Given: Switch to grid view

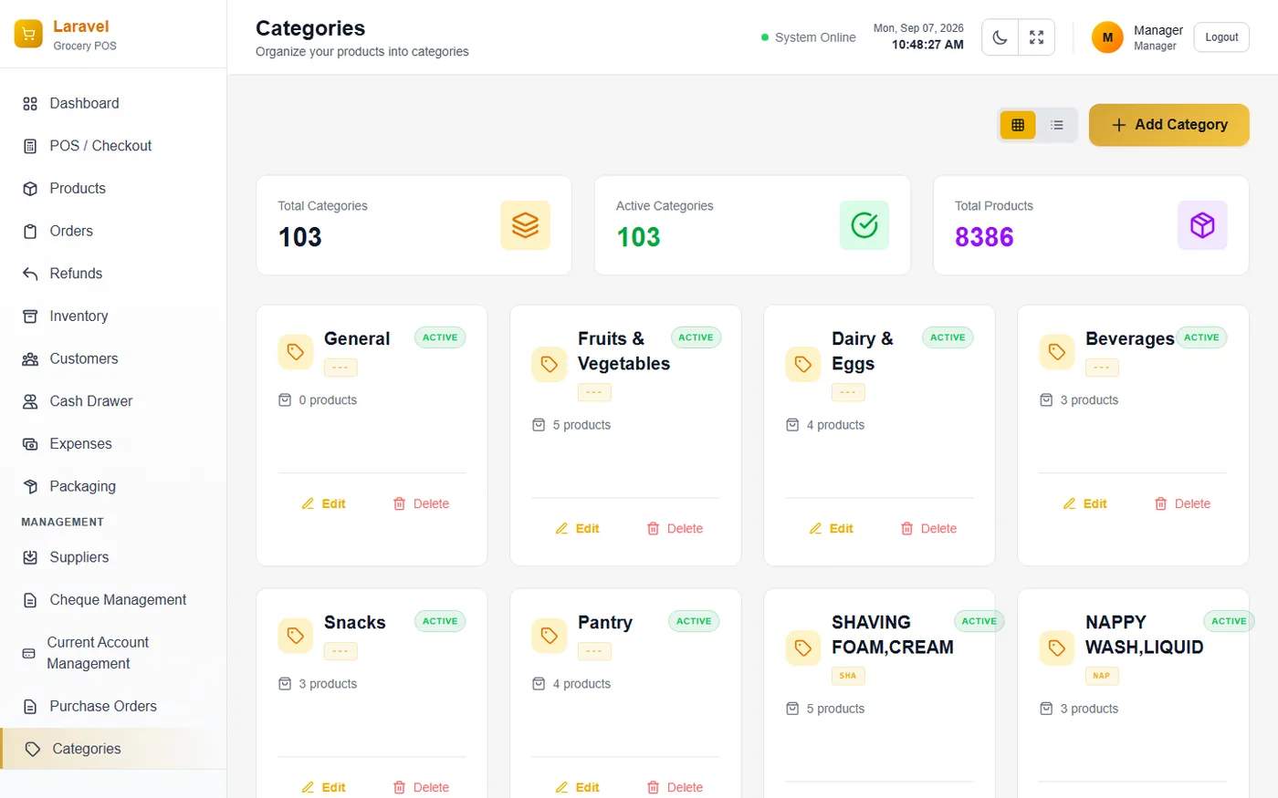Looking at the screenshot, I should click(x=1018, y=125).
